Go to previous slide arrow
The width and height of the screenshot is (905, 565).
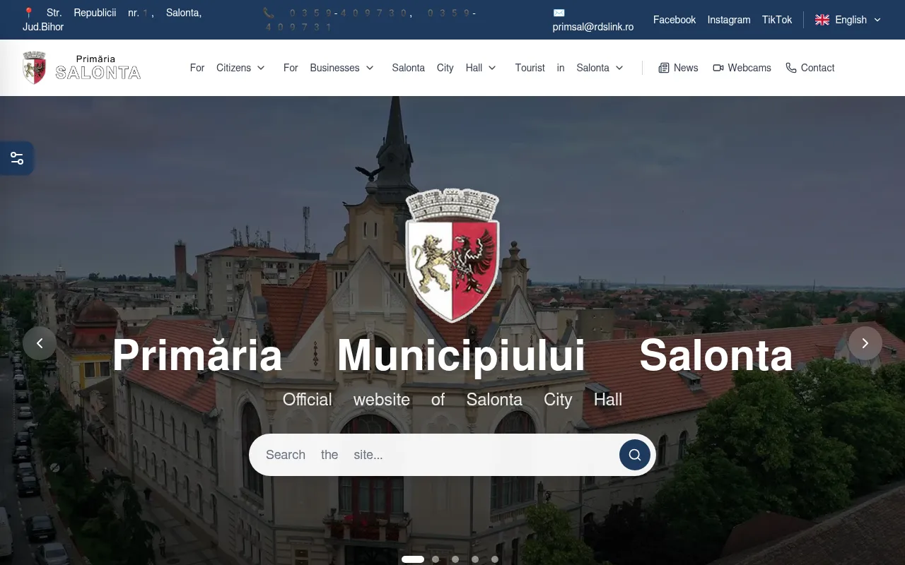tap(40, 343)
